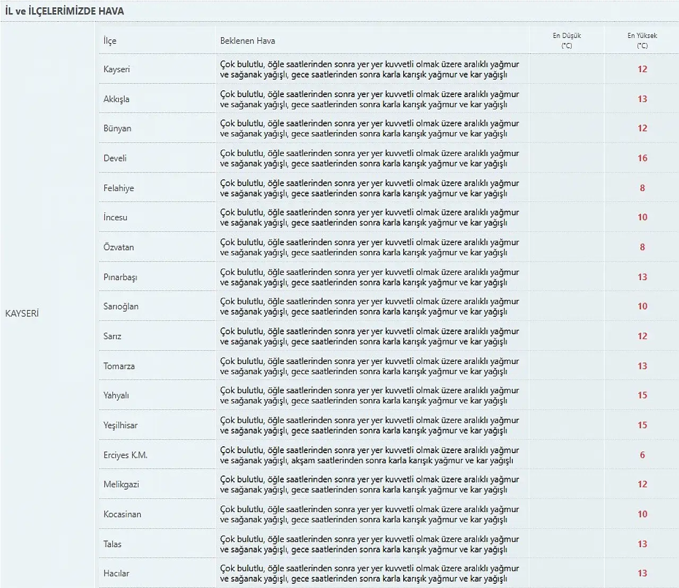679x588 pixels.
Task: Click Talas's high temperature value 13
Action: pyautogui.click(x=642, y=544)
